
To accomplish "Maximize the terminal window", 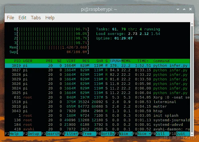I will coord(184,9).
